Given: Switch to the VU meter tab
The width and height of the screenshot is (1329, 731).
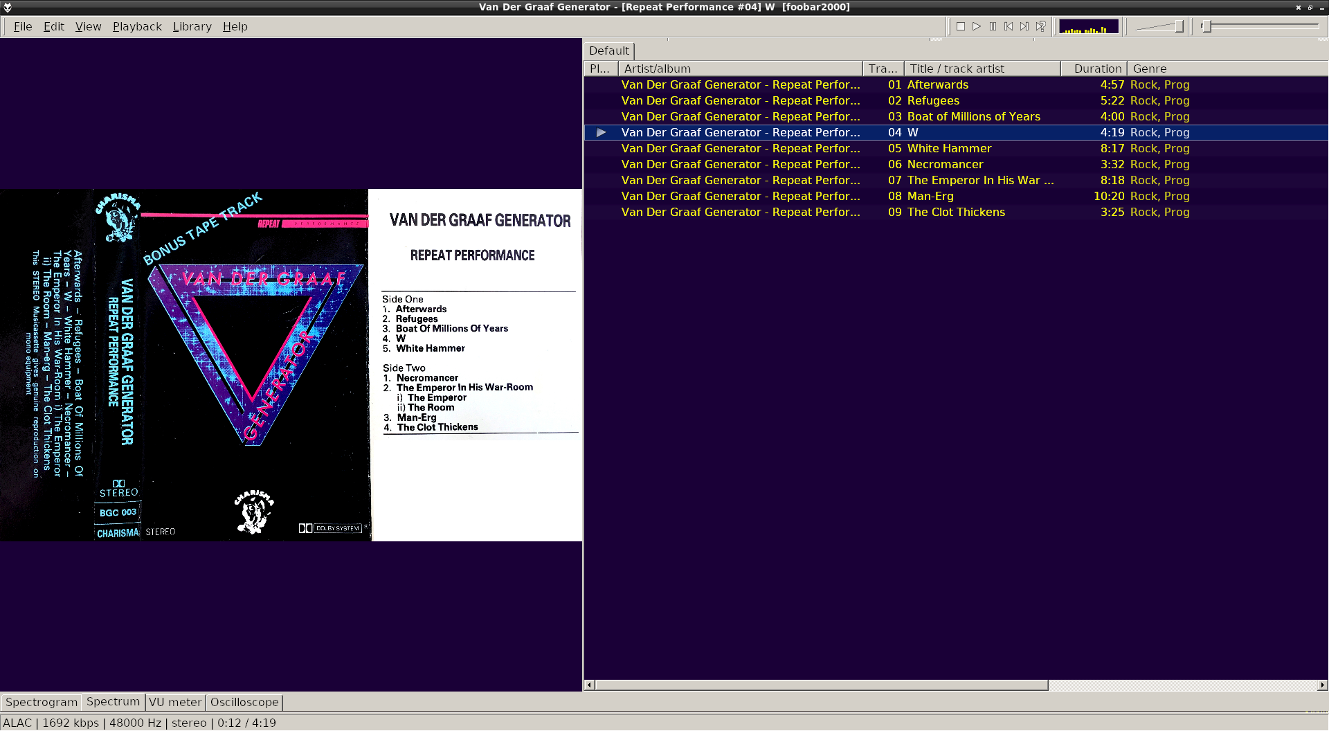Looking at the screenshot, I should pos(175,702).
